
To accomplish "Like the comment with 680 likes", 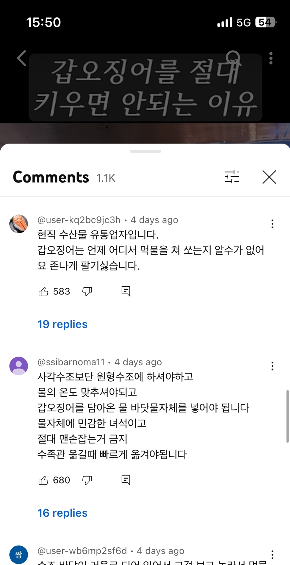I will coord(43,480).
